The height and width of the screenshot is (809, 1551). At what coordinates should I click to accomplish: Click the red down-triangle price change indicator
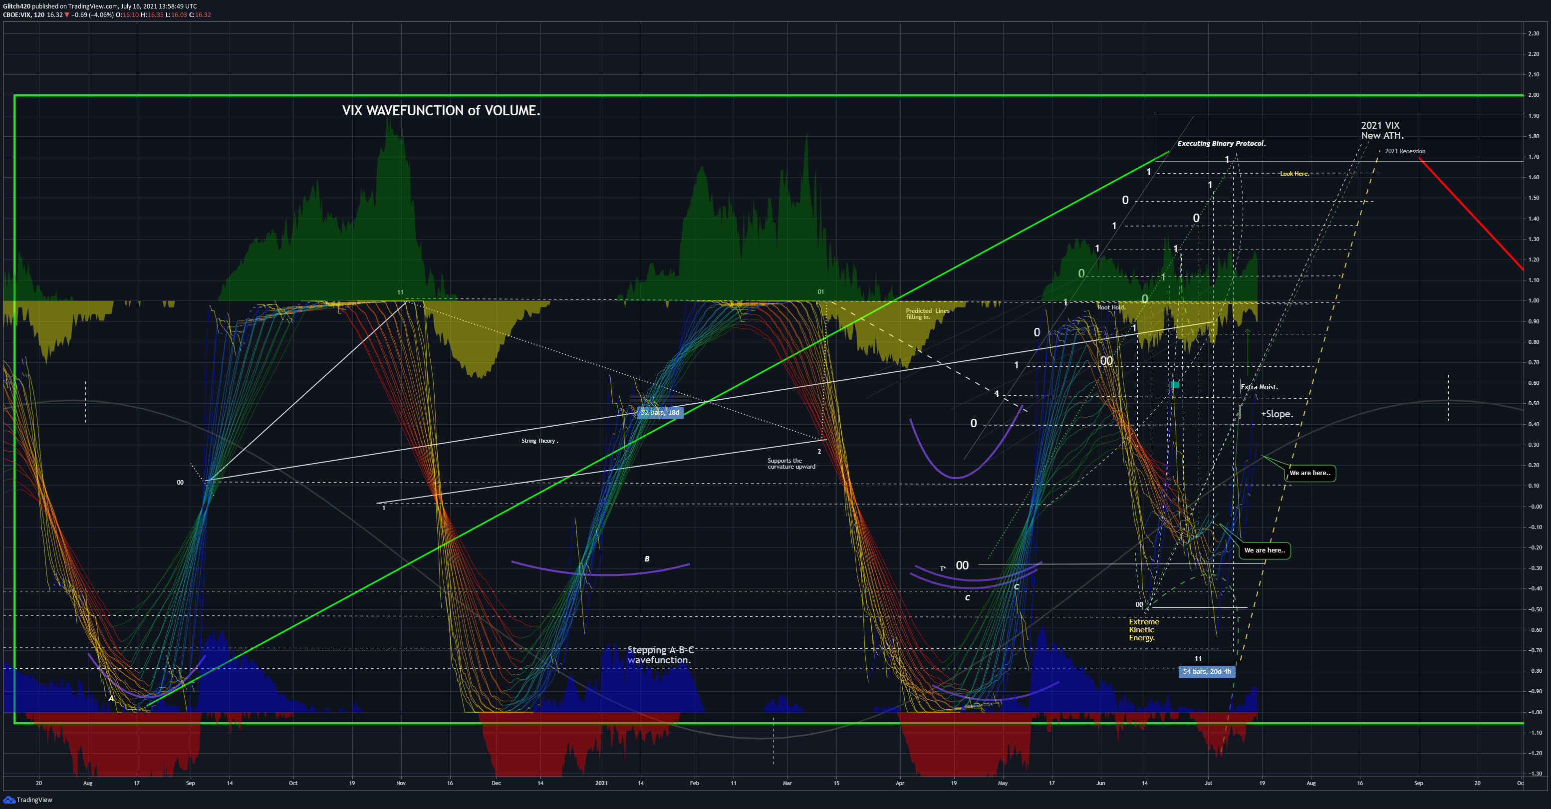[x=67, y=15]
